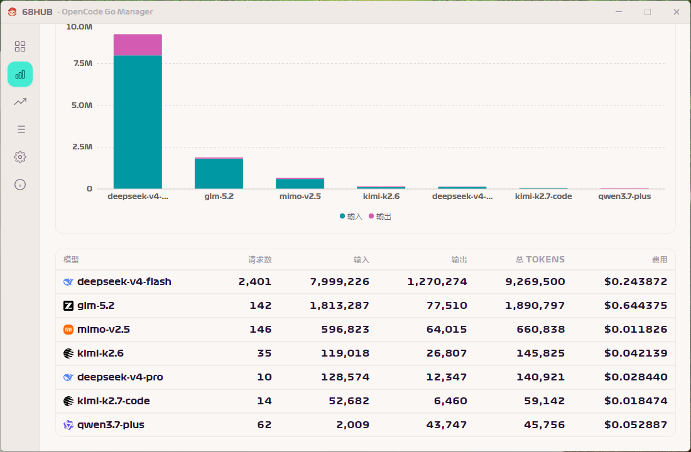Select the mimo-v2.5 table row name
Viewport: 691px width, 452px height.
(104, 330)
